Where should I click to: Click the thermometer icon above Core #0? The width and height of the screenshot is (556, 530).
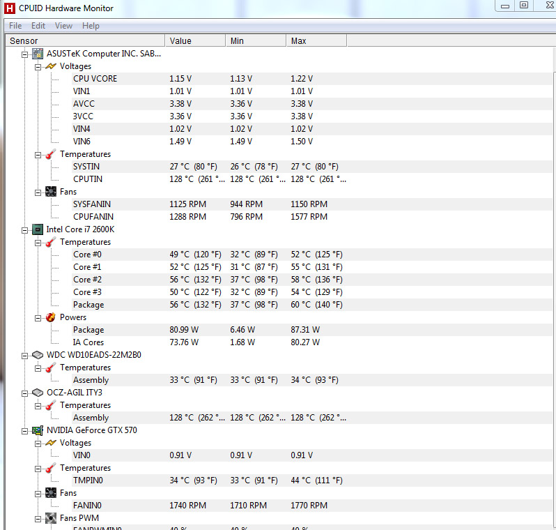pos(51,242)
